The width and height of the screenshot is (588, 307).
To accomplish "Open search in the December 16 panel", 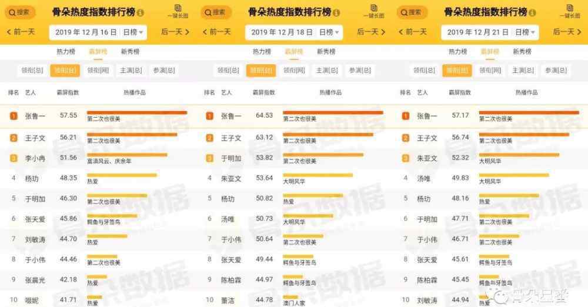I will coord(19,12).
